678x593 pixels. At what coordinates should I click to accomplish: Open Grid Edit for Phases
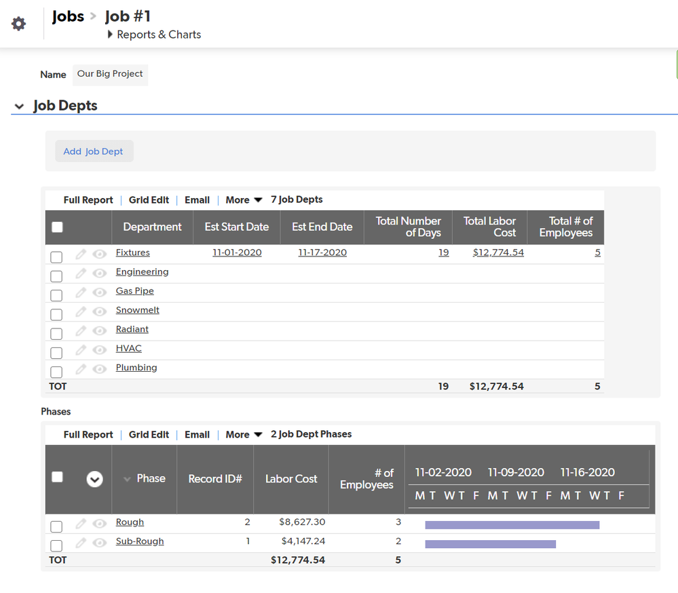coord(149,435)
